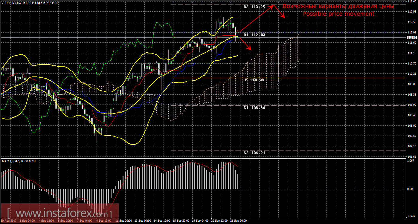Click the 110.70 price scale value
Viewport: 418px width, 224px height.
pos(412,64)
